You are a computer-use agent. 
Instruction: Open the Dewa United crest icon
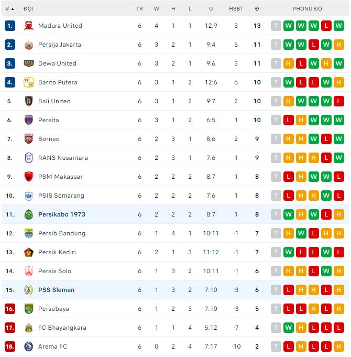29,63
